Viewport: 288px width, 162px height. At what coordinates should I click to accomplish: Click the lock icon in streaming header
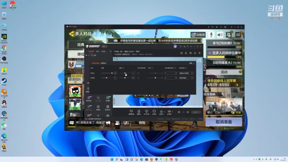(186, 53)
